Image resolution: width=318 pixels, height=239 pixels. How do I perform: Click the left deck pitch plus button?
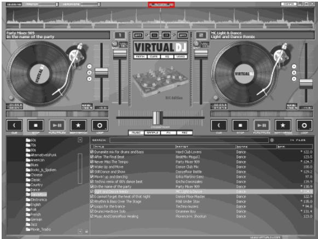89,79
